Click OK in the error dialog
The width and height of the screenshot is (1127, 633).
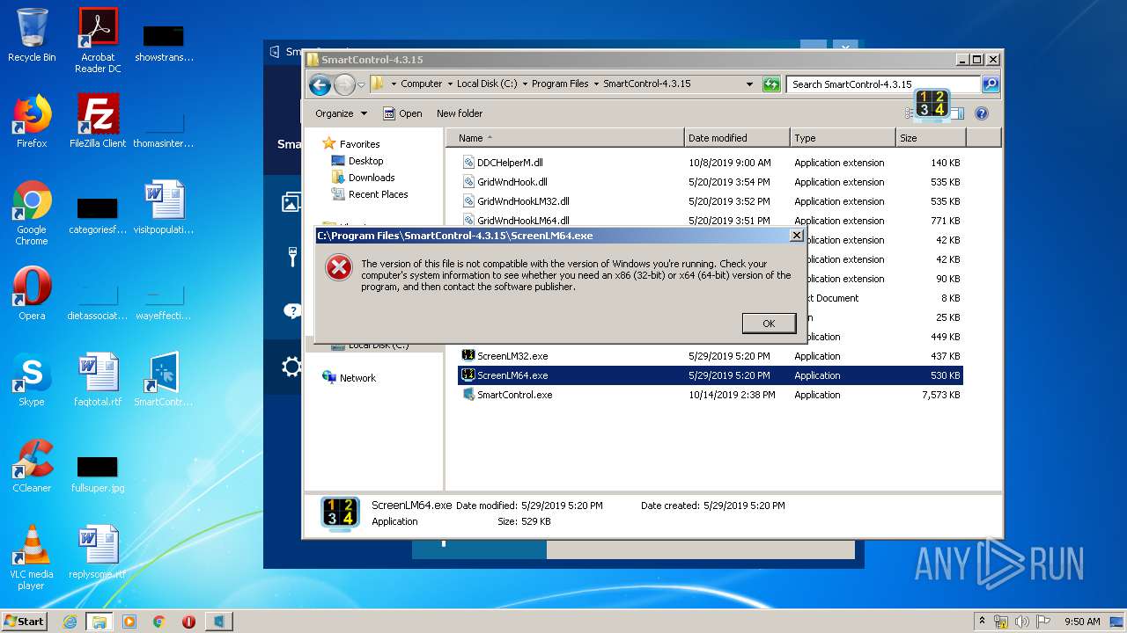point(769,324)
